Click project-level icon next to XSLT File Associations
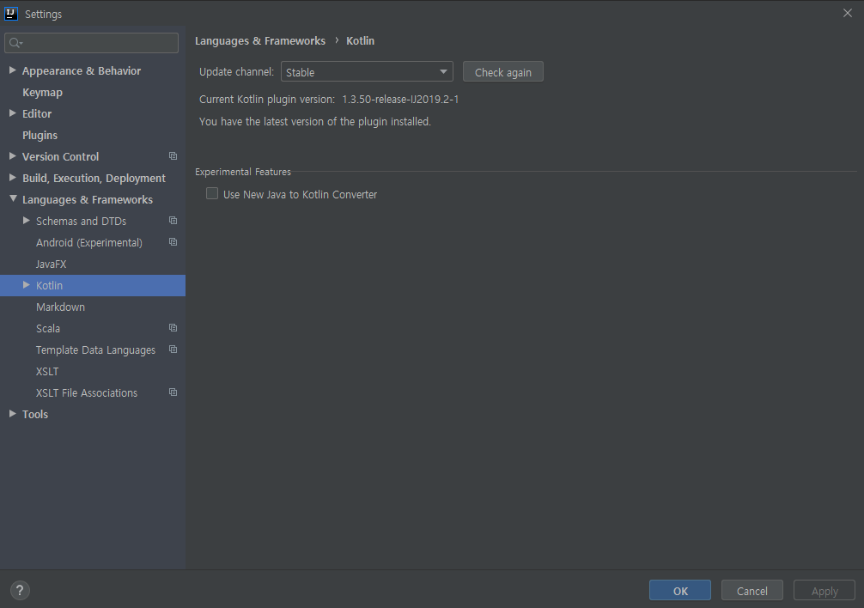 pyautogui.click(x=173, y=392)
